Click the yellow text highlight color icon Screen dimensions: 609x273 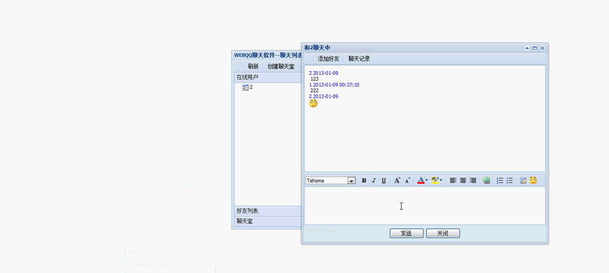pos(434,181)
